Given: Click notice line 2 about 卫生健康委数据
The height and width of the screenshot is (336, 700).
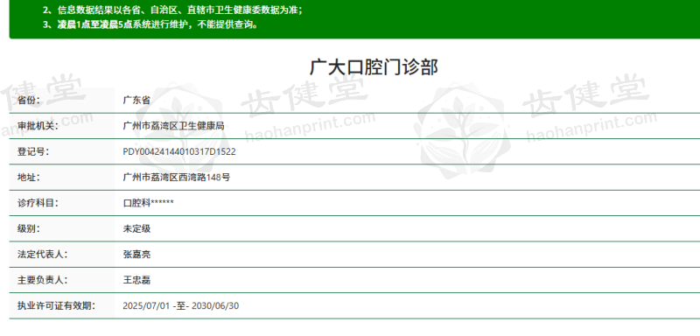Looking at the screenshot, I should 172,10.
